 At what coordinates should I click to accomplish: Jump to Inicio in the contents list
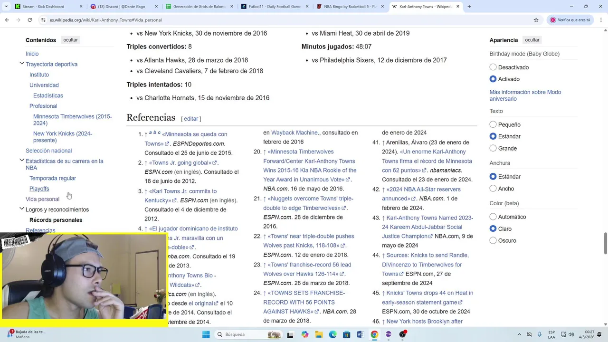tap(32, 54)
